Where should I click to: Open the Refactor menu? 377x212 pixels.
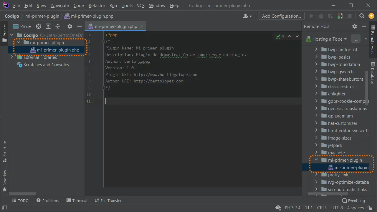pyautogui.click(x=97, y=5)
